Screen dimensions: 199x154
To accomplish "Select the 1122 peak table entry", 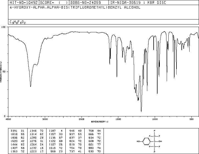I will [x=56, y=141].
